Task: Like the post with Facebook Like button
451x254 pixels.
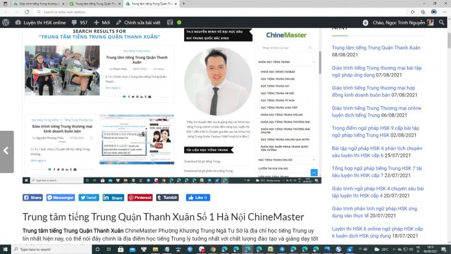Action: coord(198,198)
